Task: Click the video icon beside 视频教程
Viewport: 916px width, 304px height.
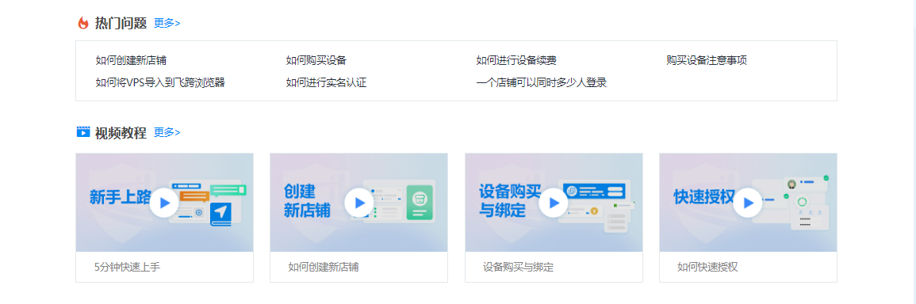Action: (x=83, y=132)
